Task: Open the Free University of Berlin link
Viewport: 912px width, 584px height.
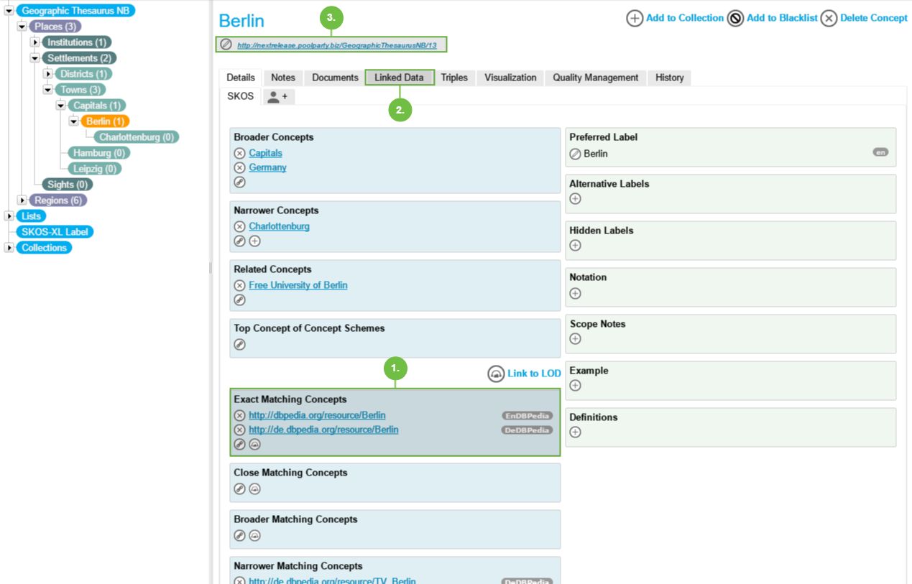Action: (x=298, y=285)
